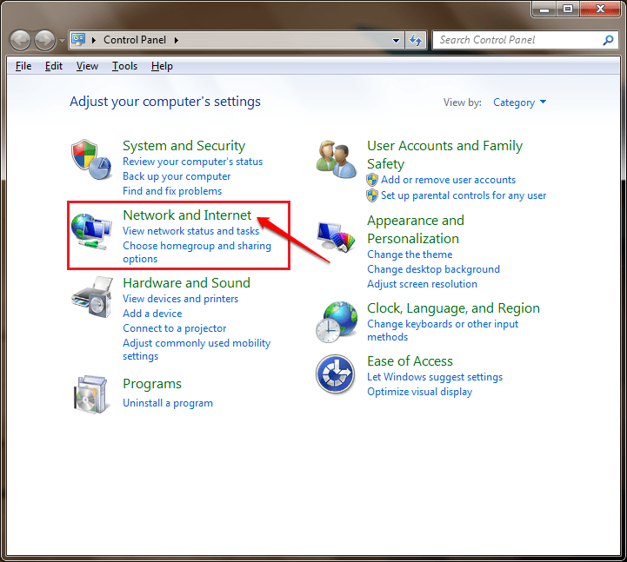
Task: Click the Control Panel breadcrumb text
Action: point(135,40)
